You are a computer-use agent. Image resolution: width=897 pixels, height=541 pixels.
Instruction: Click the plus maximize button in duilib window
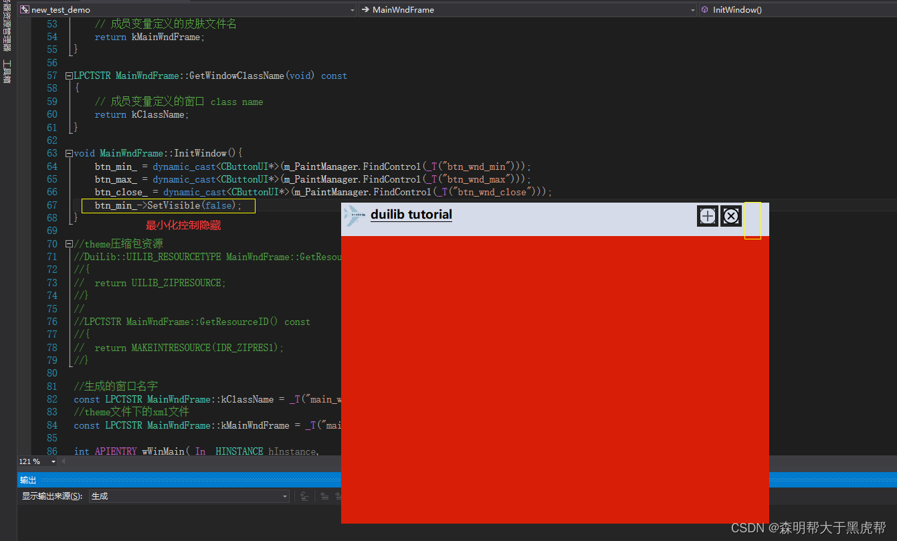(708, 216)
